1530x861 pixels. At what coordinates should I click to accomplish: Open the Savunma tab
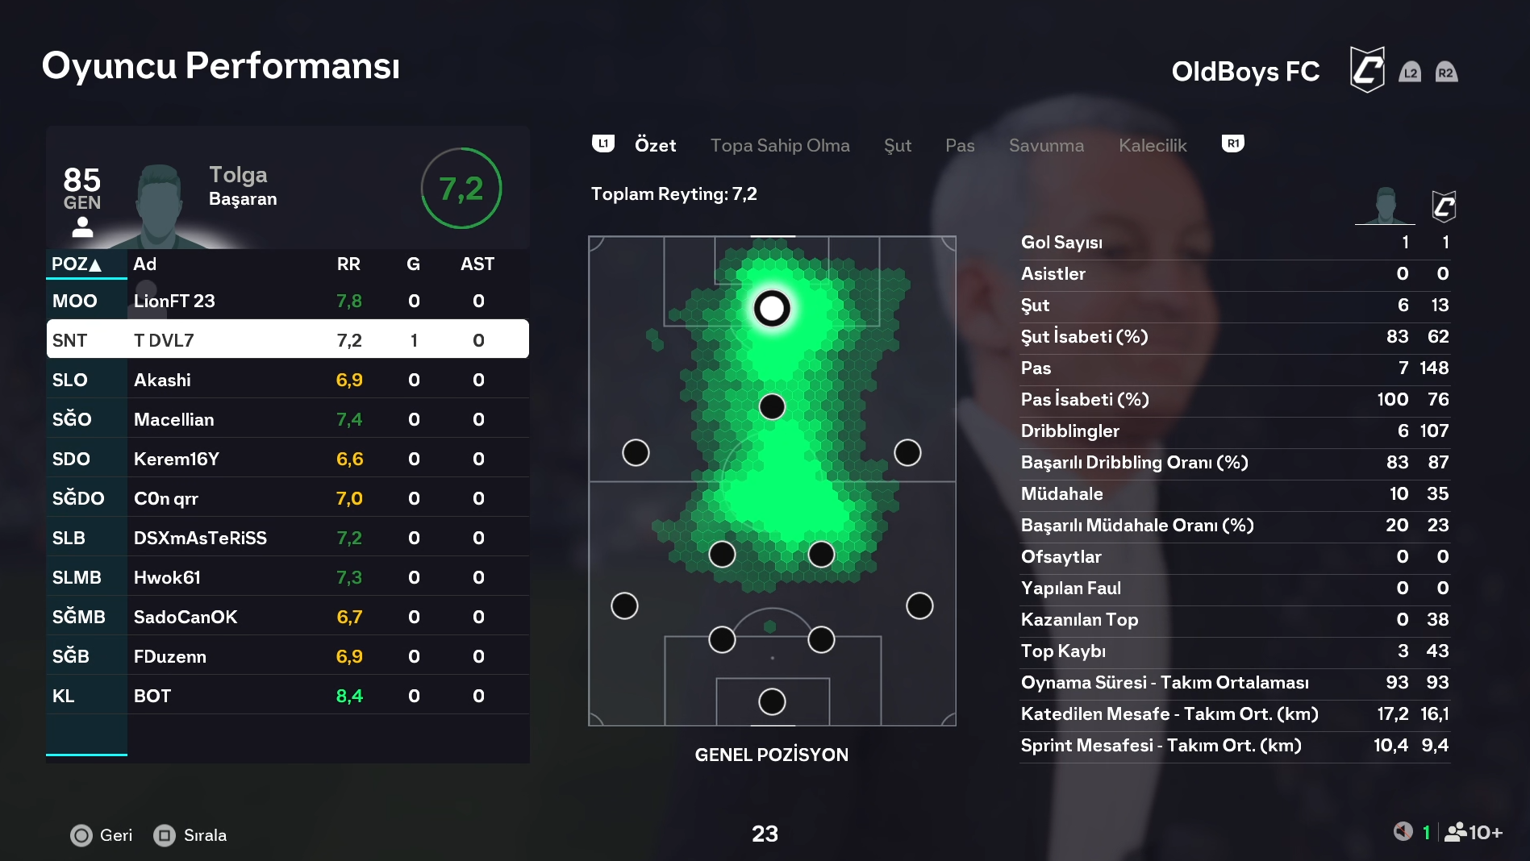[x=1046, y=146]
